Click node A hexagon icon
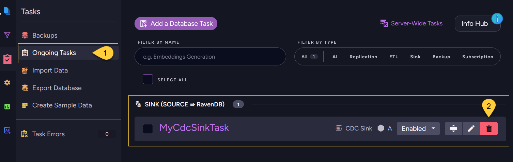The image size is (513, 162). [x=381, y=128]
